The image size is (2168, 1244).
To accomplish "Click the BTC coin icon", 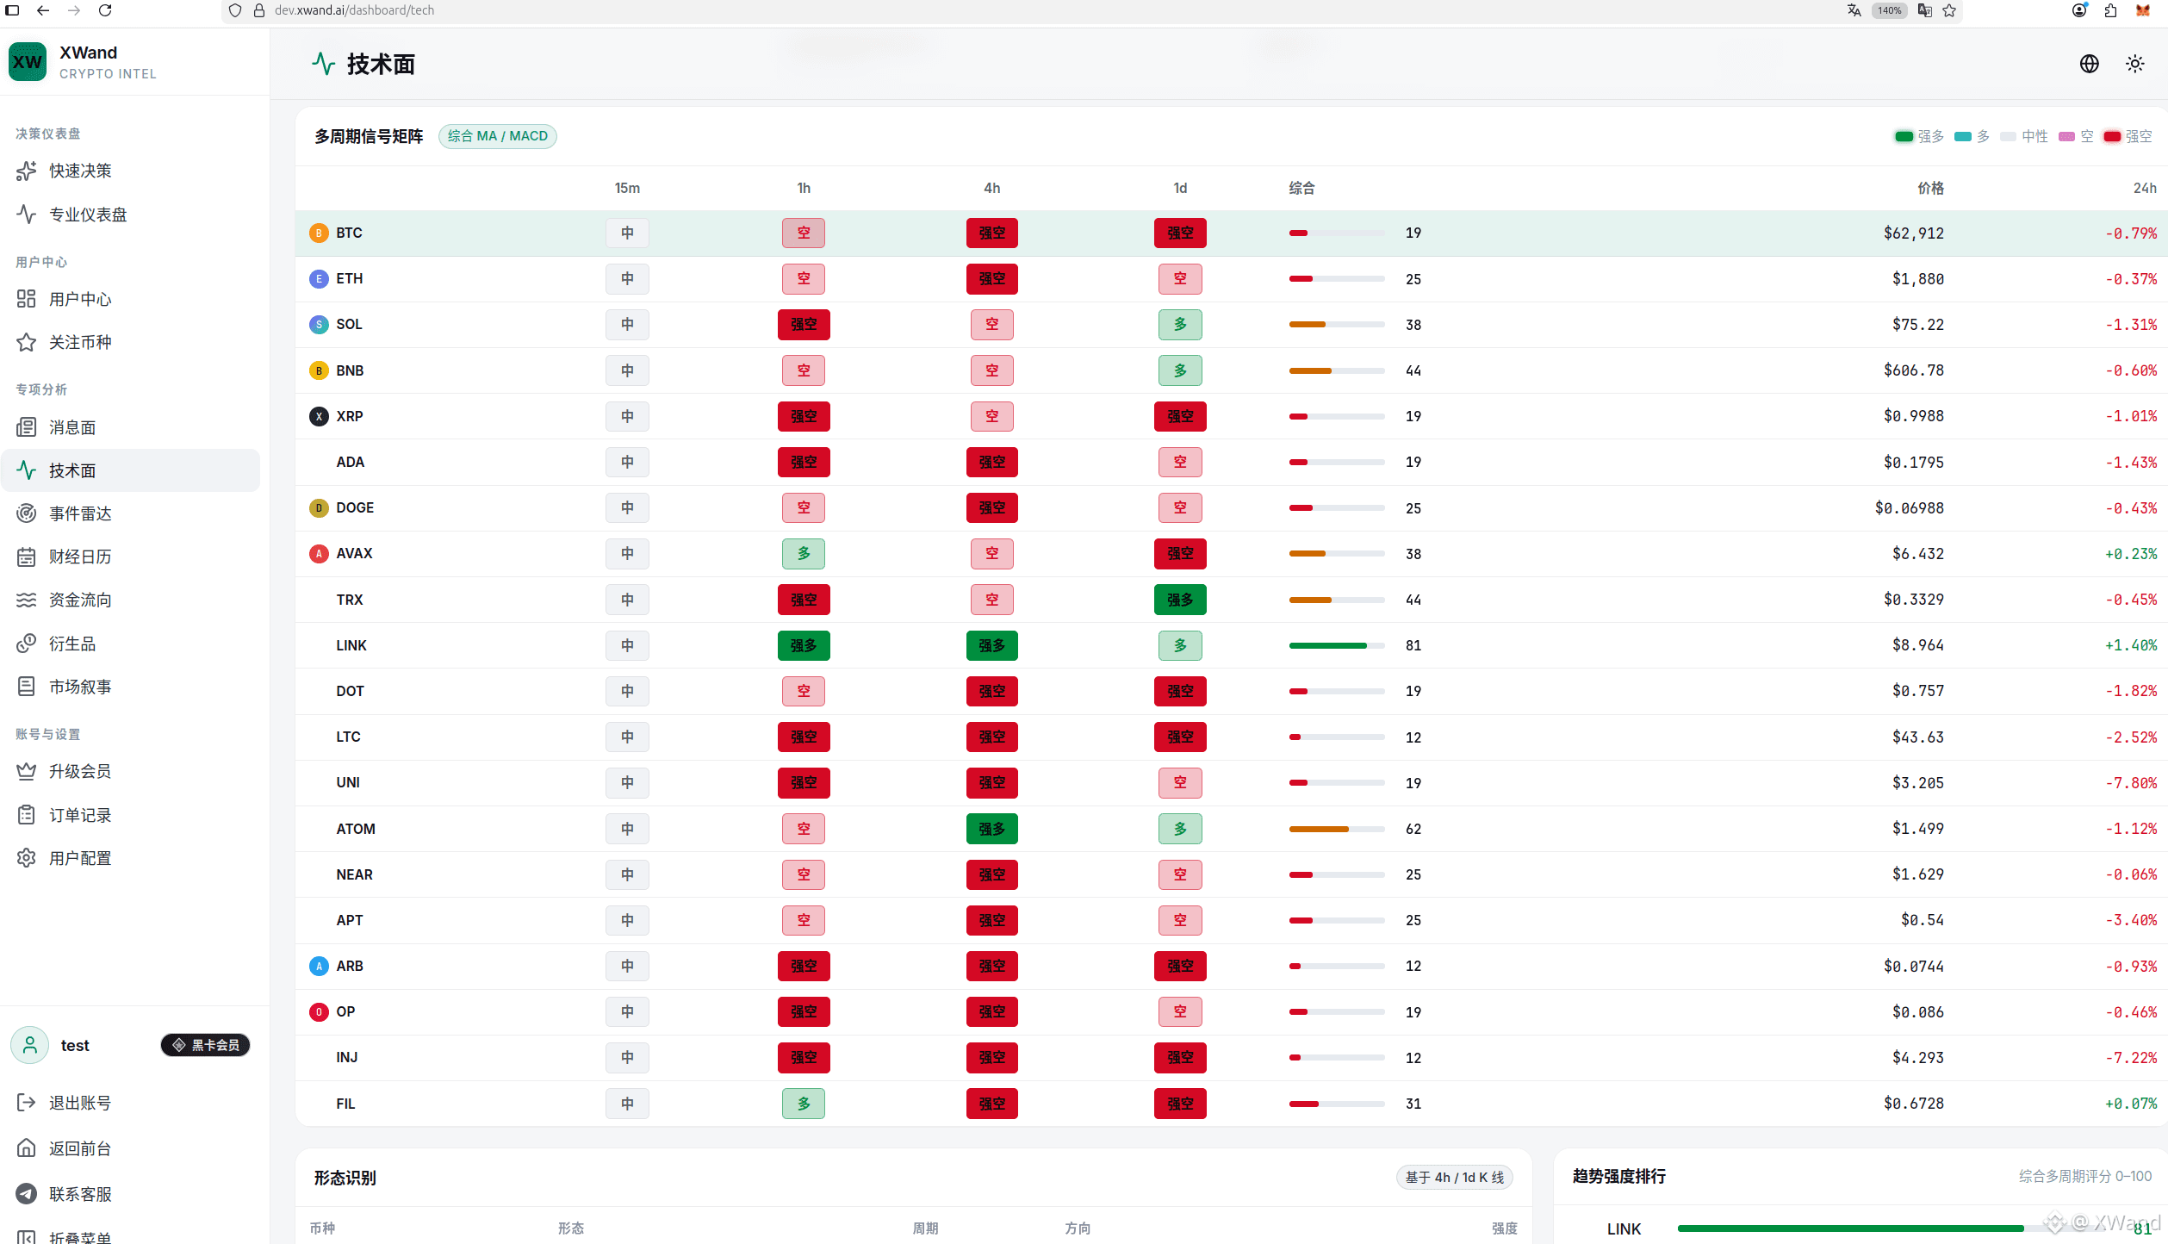I will (319, 233).
